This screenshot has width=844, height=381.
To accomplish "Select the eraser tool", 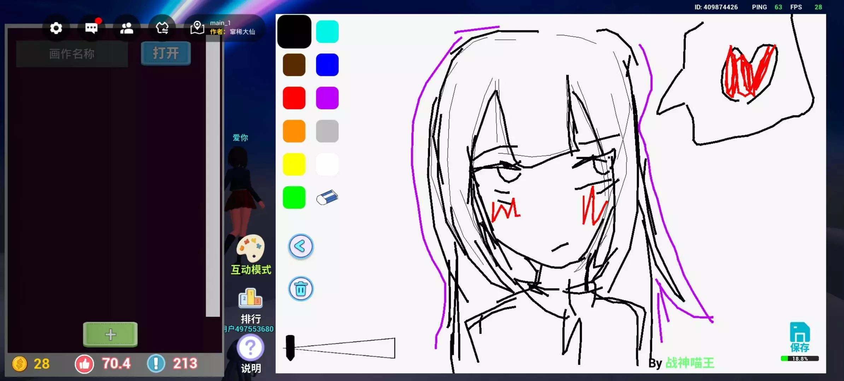I will point(327,198).
